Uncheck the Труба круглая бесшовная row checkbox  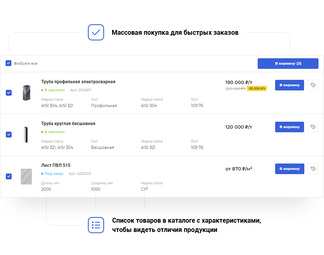click(9, 135)
